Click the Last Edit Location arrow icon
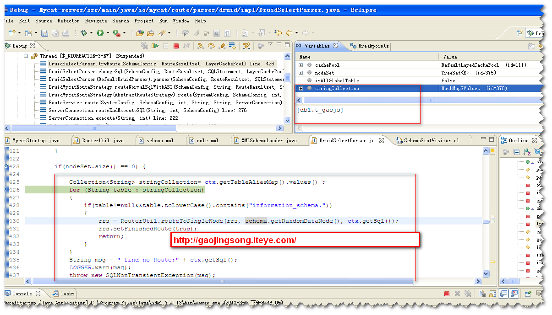This screenshot has height=315, width=552. [x=278, y=33]
